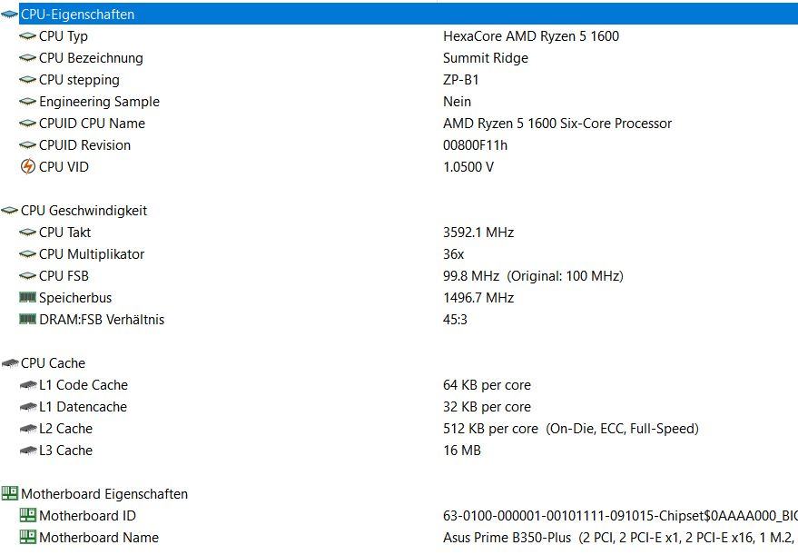Click the multiplier value 36x
Image resolution: width=798 pixels, height=555 pixels.
[x=453, y=254]
